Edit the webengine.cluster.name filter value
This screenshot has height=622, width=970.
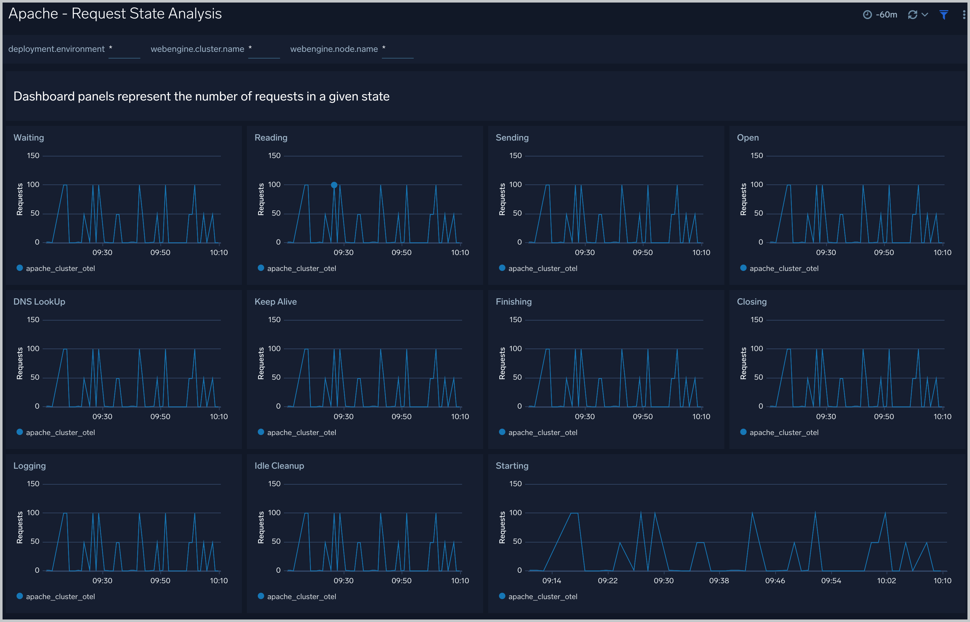[x=264, y=49]
